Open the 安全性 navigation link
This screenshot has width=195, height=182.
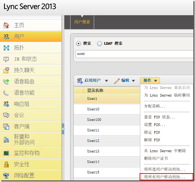[x=22, y=164]
